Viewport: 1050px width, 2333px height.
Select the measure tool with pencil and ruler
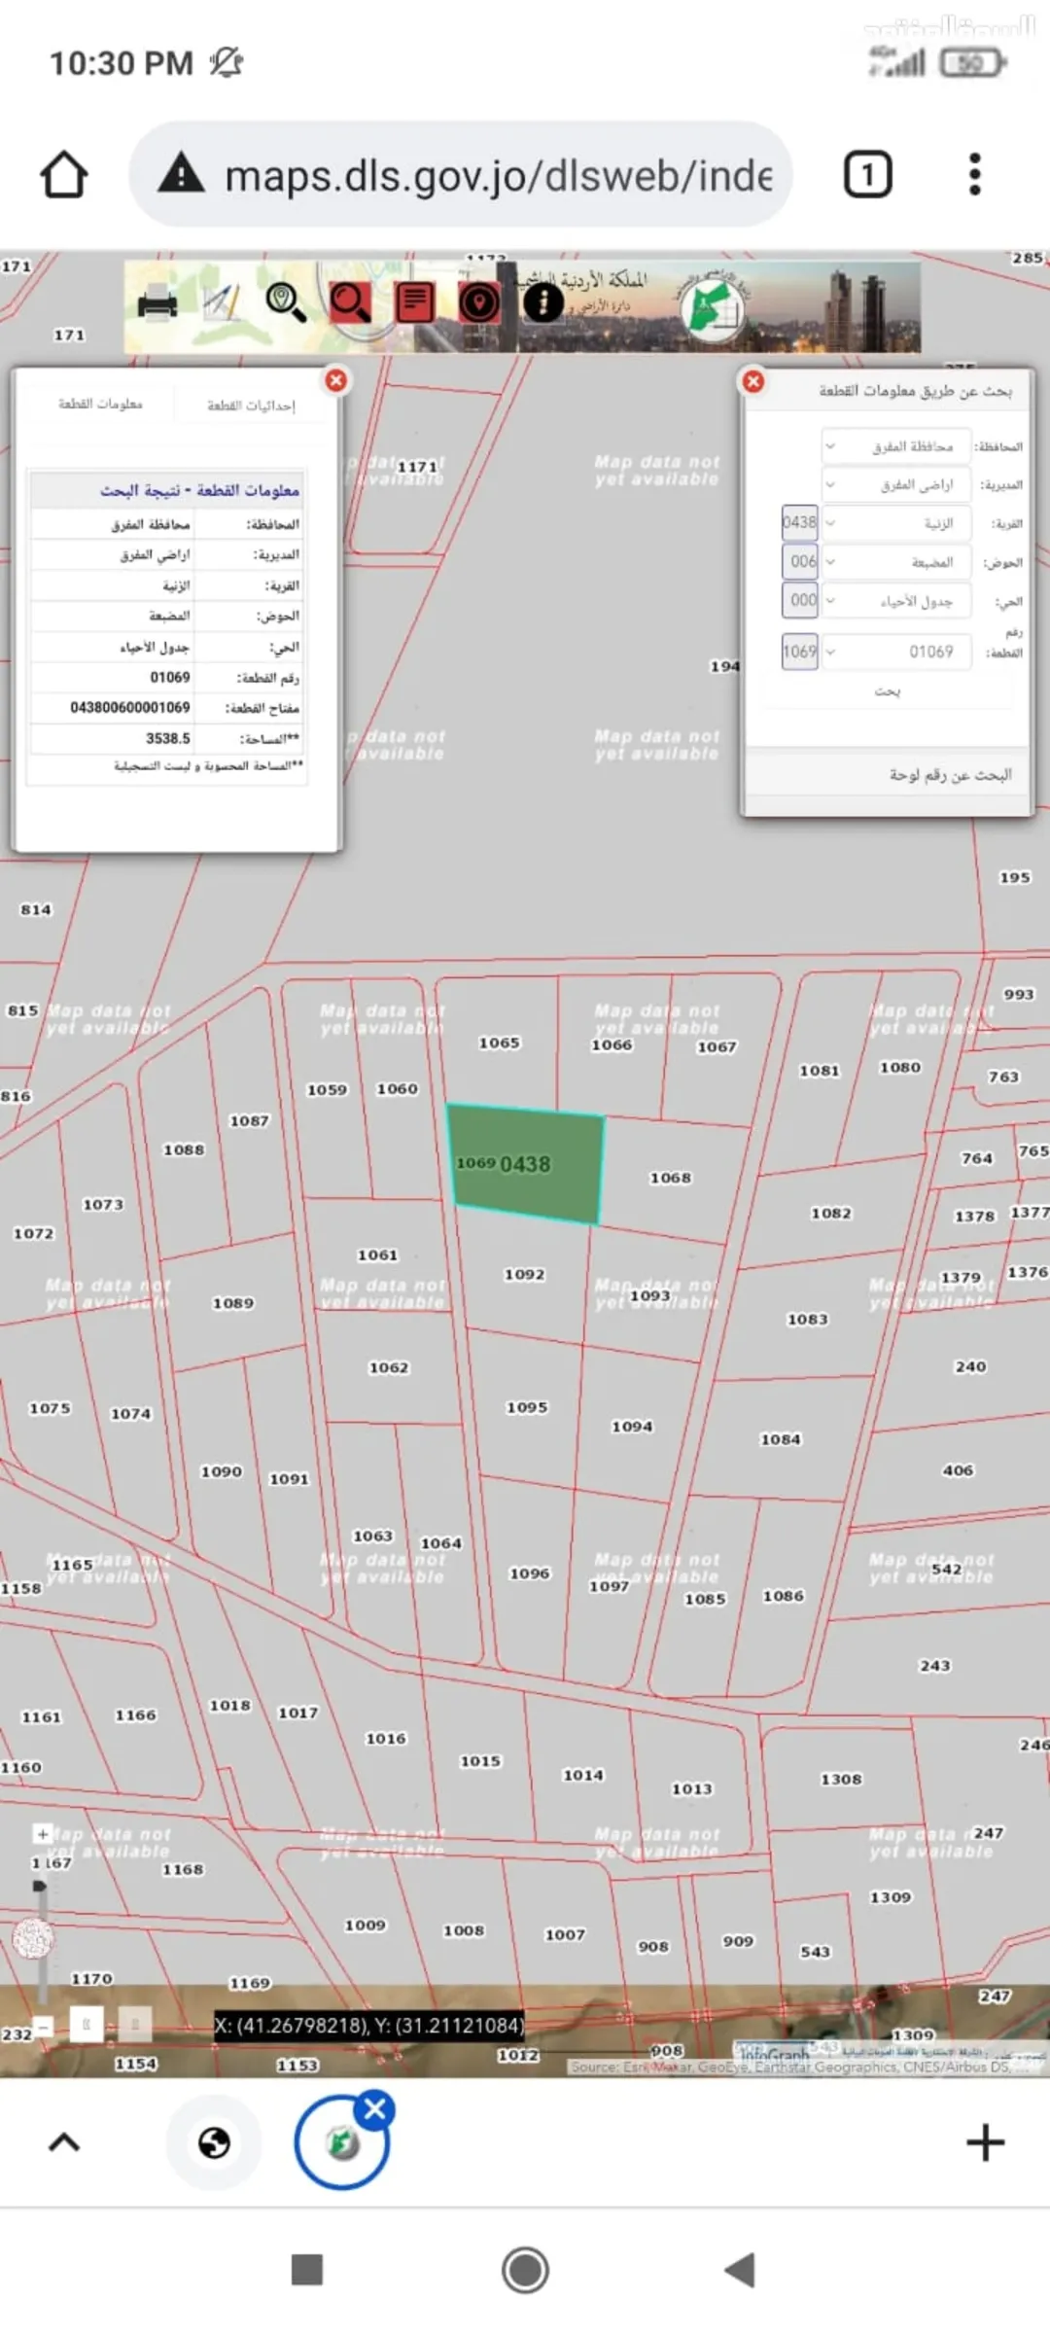(223, 302)
